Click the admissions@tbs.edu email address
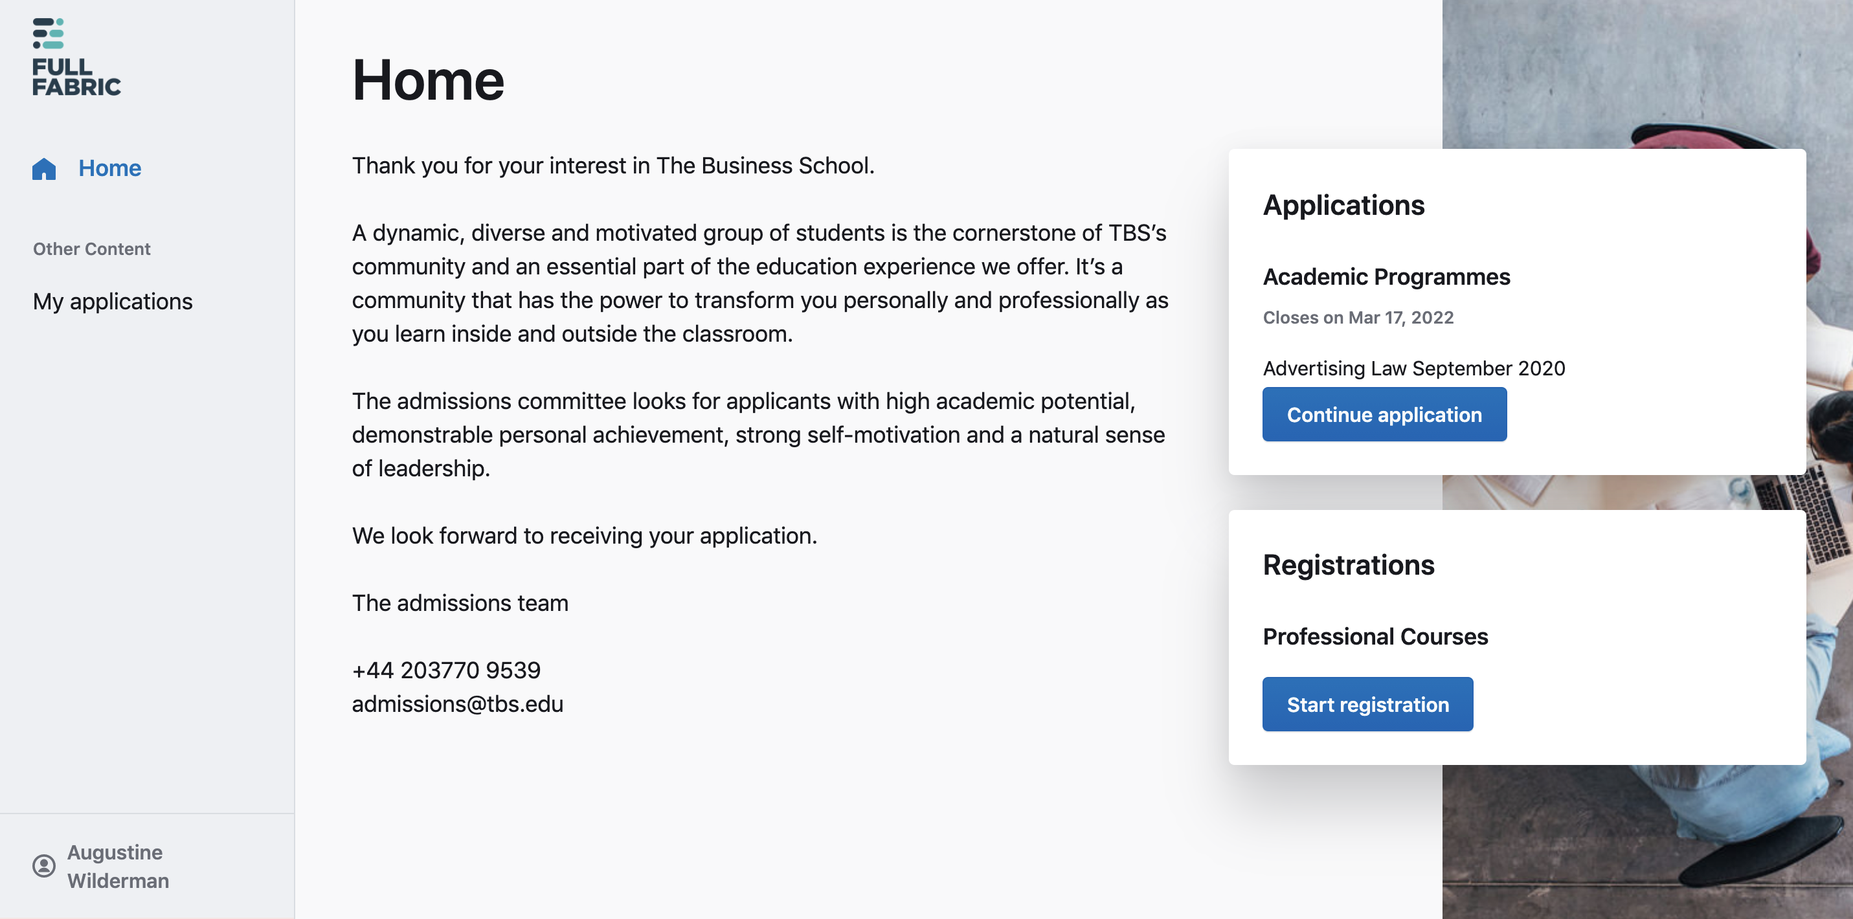Screen dimensions: 1853x919 click(x=458, y=704)
